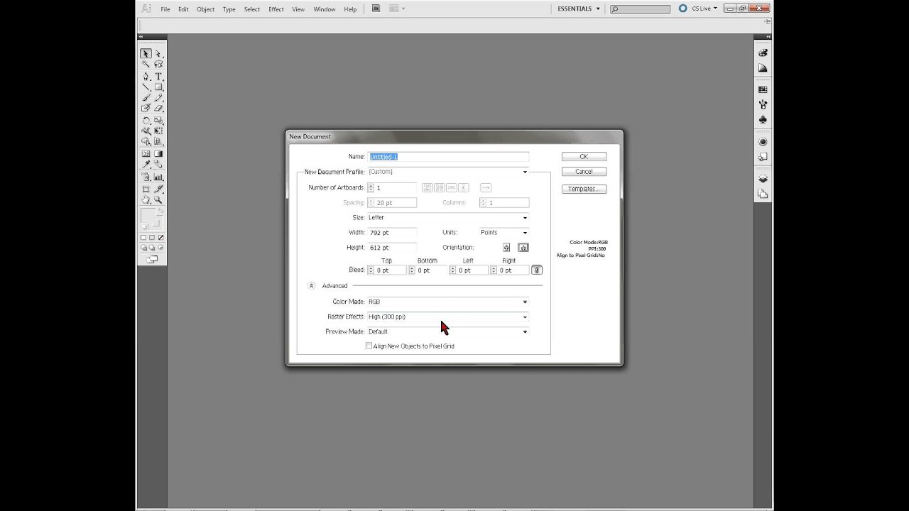
Task: Choose landscape orientation button
Action: coord(523,248)
